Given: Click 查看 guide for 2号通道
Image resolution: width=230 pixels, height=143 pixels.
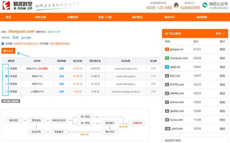Looking at the screenshot, I should [x=61, y=76].
